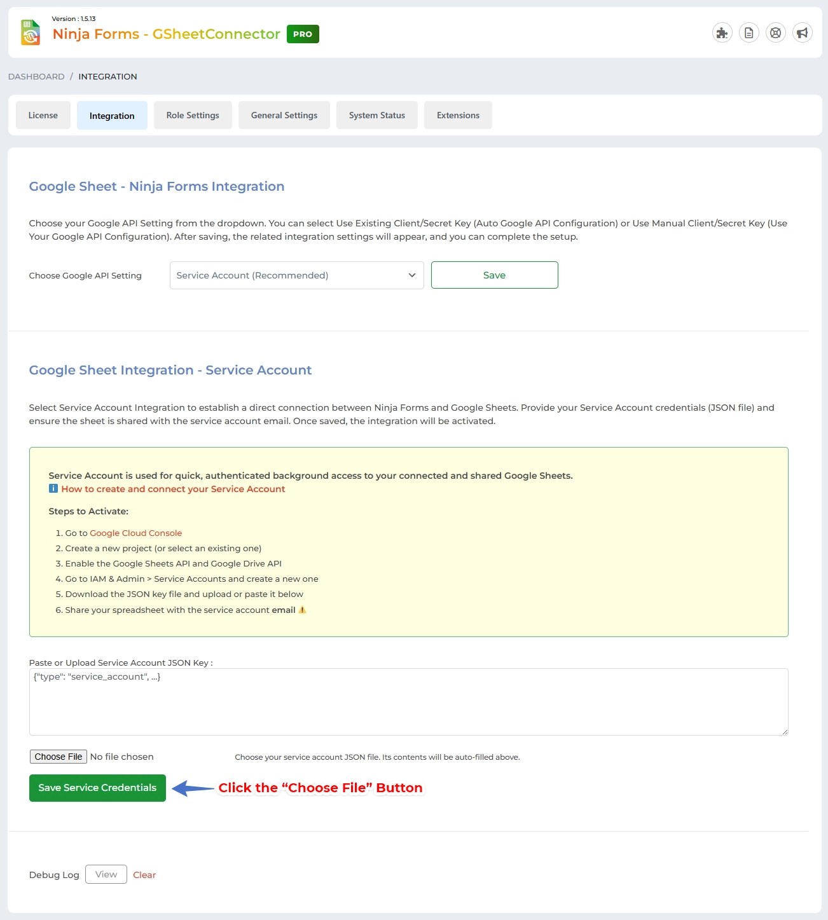Click Clear next to Debug Log
This screenshot has height=920, width=828.
coord(144,874)
